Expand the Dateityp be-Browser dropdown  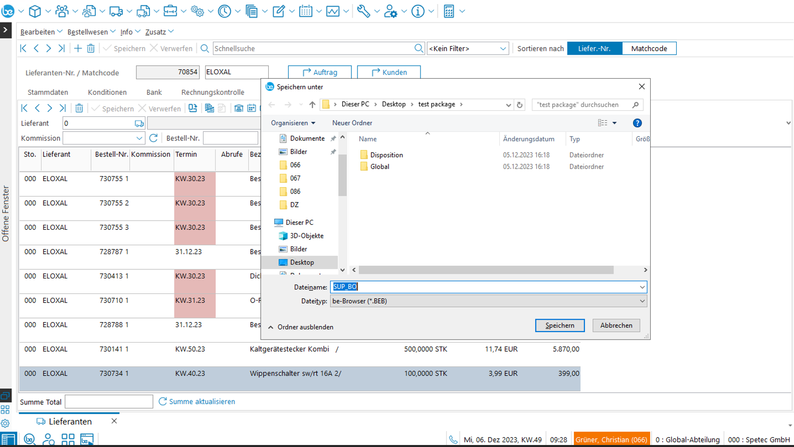point(642,301)
